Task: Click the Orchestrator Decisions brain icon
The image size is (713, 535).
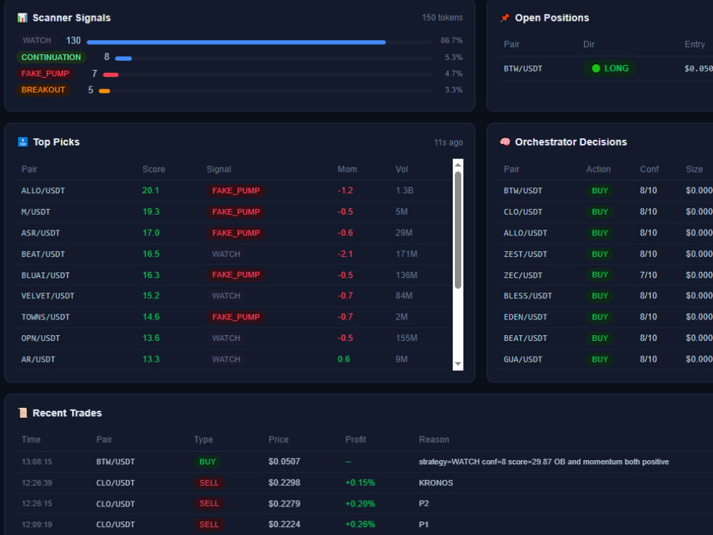Action: click(x=505, y=142)
